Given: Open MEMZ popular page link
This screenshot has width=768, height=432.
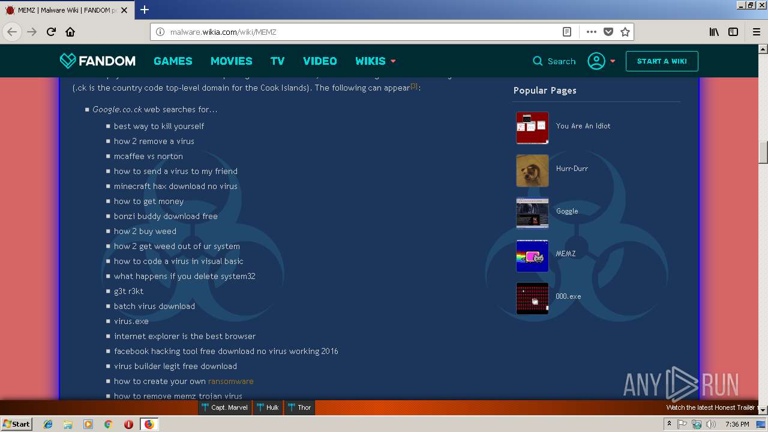Looking at the screenshot, I should pos(566,254).
